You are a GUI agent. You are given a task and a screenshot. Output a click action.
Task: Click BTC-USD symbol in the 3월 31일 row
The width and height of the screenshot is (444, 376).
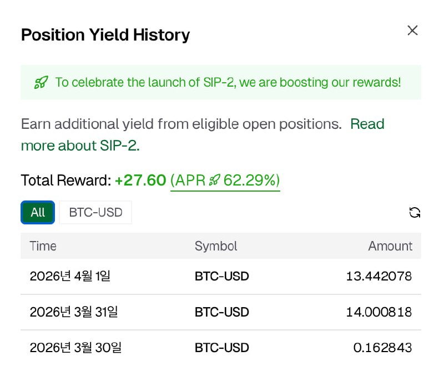221,312
